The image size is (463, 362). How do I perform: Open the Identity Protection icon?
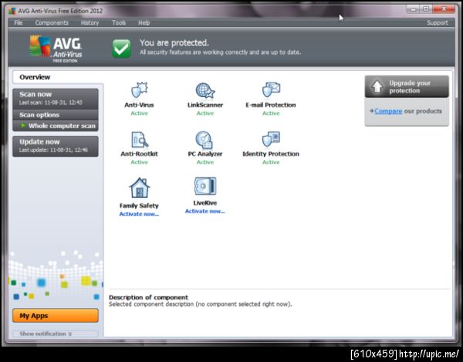coord(271,139)
